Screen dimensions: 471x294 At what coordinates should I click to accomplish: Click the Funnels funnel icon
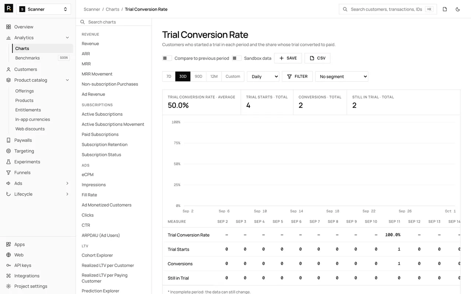tap(8, 172)
